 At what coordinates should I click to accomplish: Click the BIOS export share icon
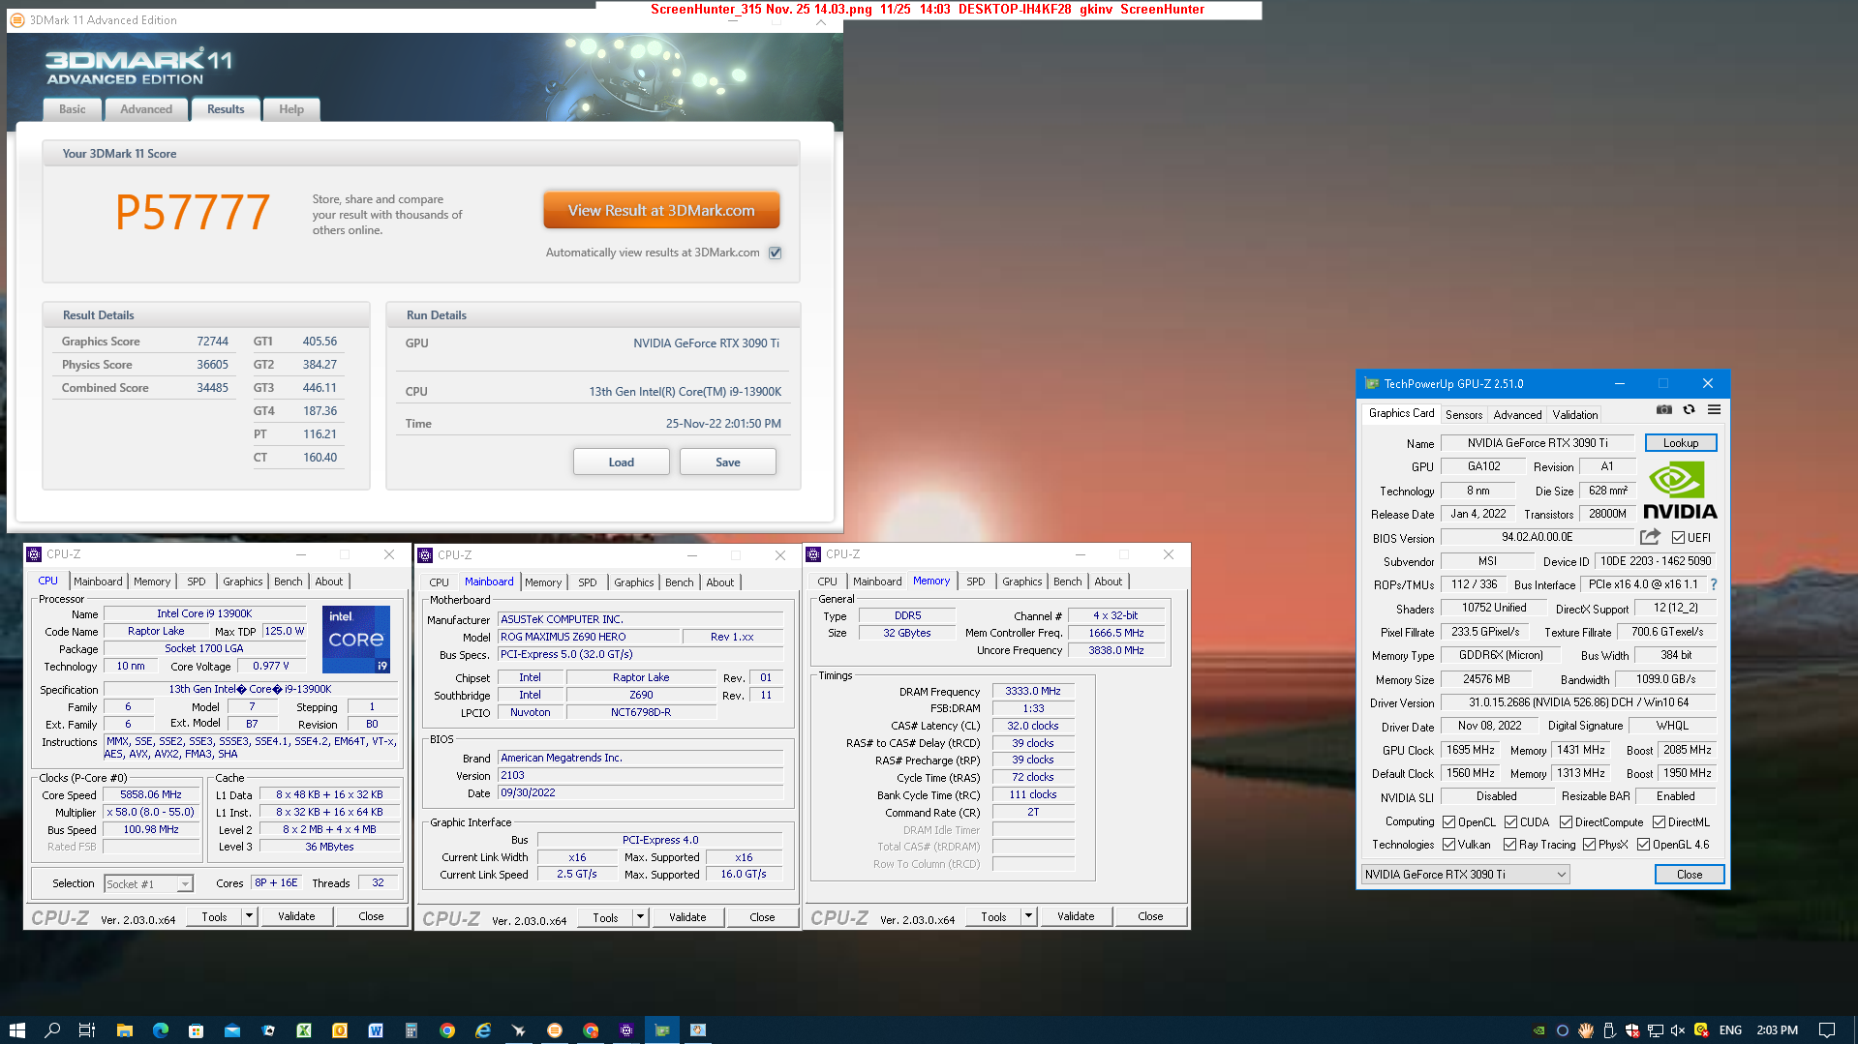tap(1650, 537)
